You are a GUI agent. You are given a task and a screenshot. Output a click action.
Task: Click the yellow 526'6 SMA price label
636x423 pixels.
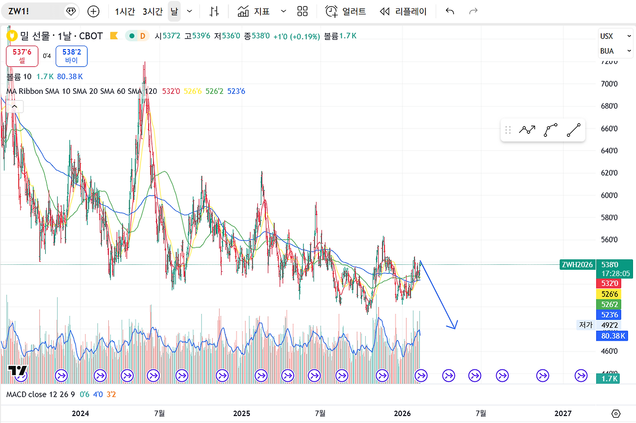(609, 294)
